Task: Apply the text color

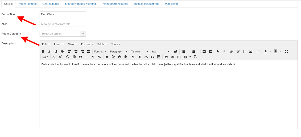Action: pyautogui.click(x=266, y=51)
